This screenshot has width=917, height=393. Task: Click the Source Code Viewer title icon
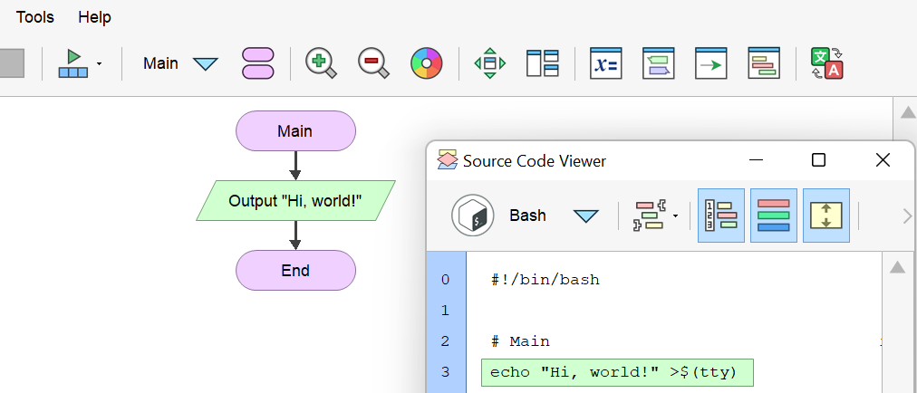[x=448, y=160]
